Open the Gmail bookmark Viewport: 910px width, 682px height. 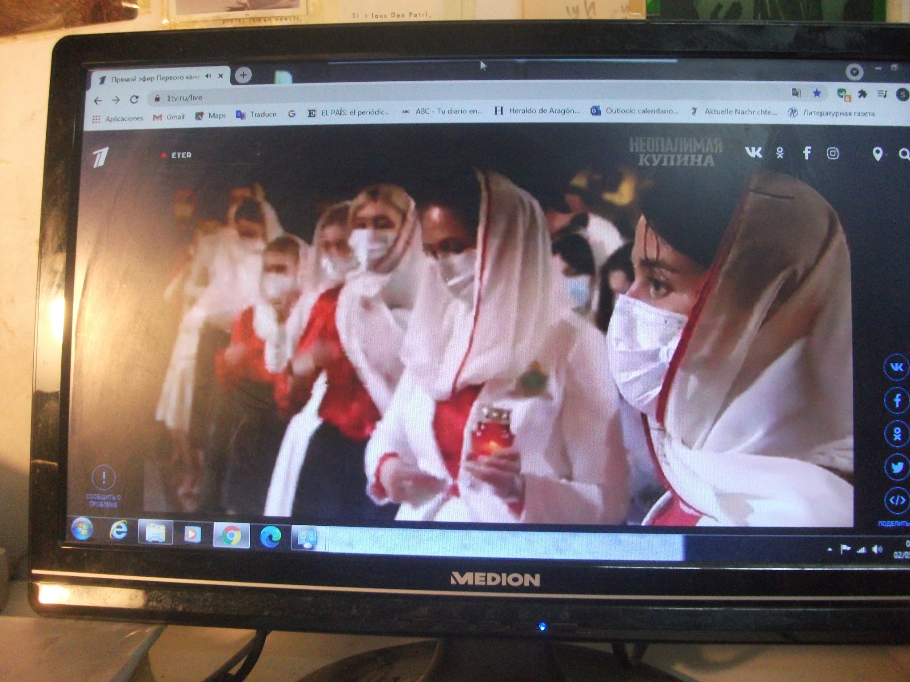pos(169,117)
